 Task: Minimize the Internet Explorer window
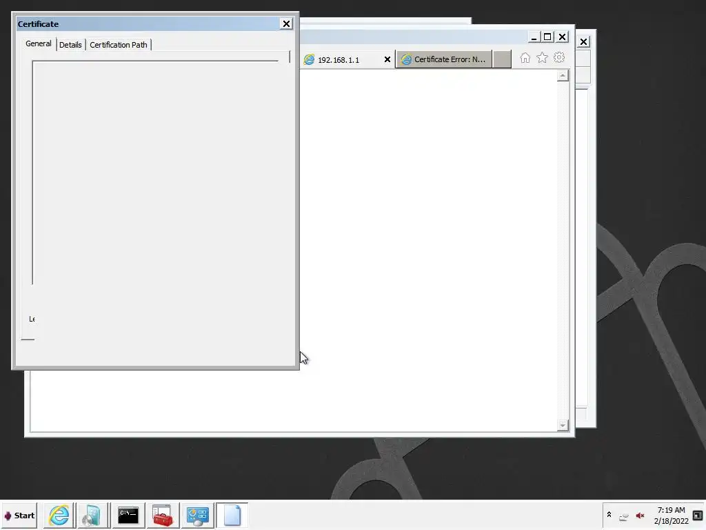(534, 37)
